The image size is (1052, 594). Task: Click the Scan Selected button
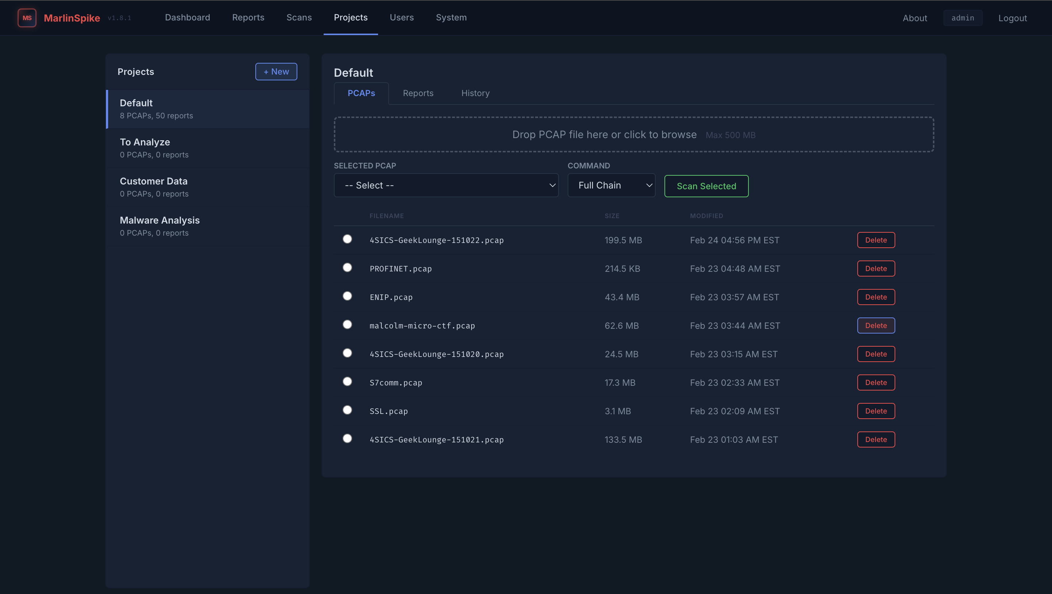coord(706,186)
